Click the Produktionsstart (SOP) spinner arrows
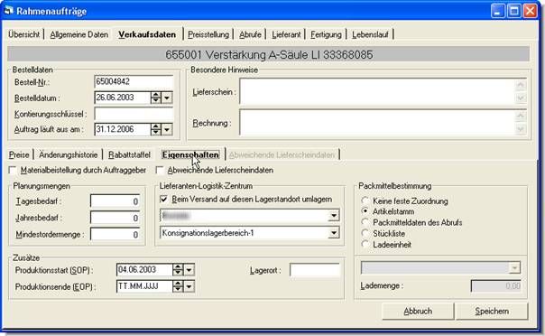This screenshot has height=336, width=545. tap(178, 269)
